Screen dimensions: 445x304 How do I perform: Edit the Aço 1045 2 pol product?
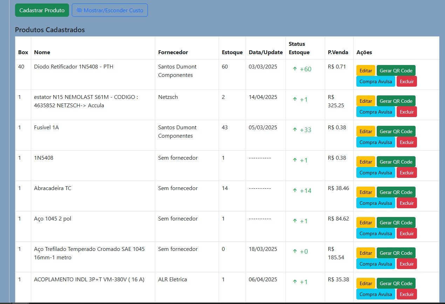366,223
